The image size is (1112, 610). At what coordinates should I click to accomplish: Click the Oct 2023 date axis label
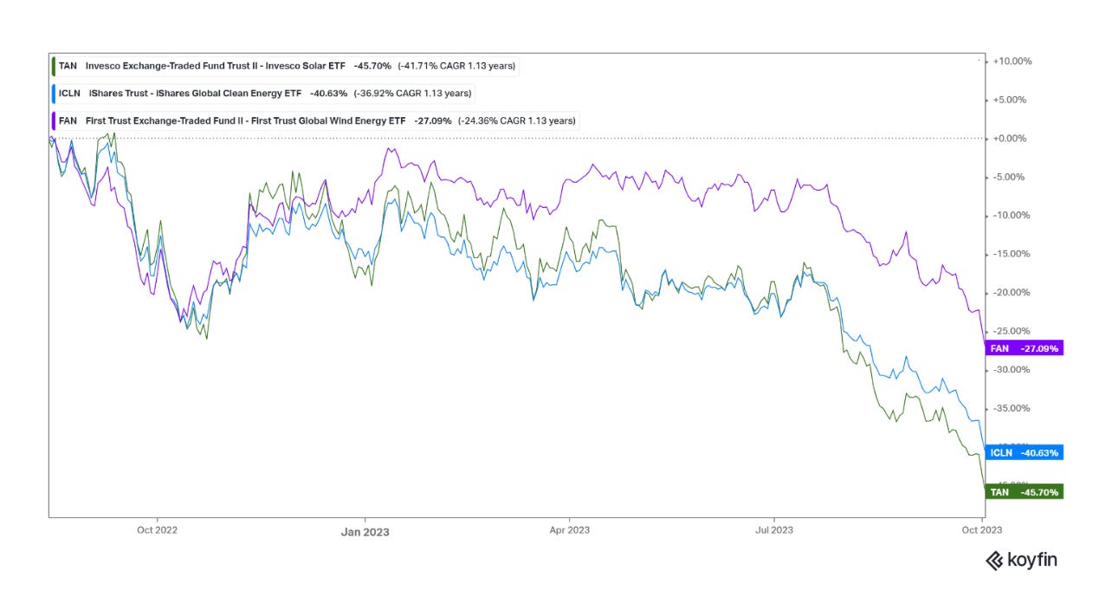click(980, 529)
